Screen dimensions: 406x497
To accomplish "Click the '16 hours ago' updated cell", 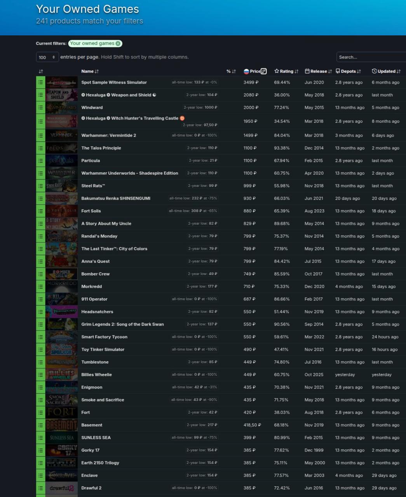I will click(385, 349).
